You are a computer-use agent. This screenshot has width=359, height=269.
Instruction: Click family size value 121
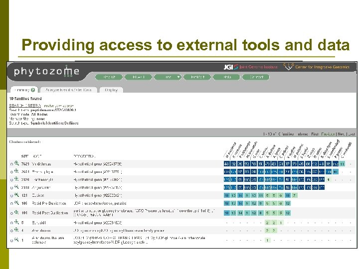24,195
